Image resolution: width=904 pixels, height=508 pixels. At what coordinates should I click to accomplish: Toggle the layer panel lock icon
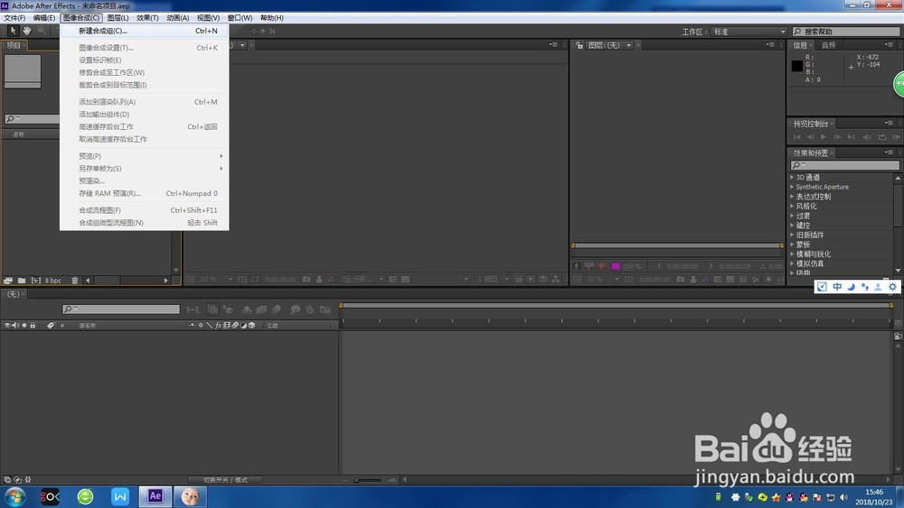[579, 45]
